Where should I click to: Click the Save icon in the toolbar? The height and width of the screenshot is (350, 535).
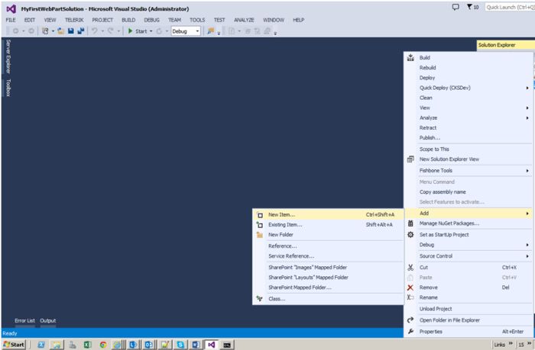pyautogui.click(x=70, y=31)
